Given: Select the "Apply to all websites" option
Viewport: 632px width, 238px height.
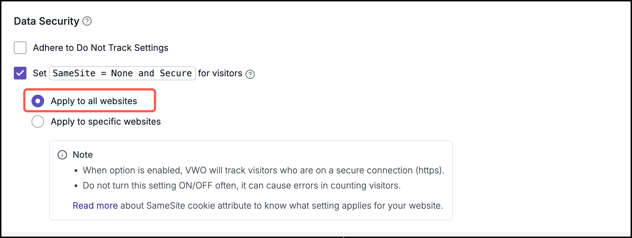Looking at the screenshot, I should point(38,101).
